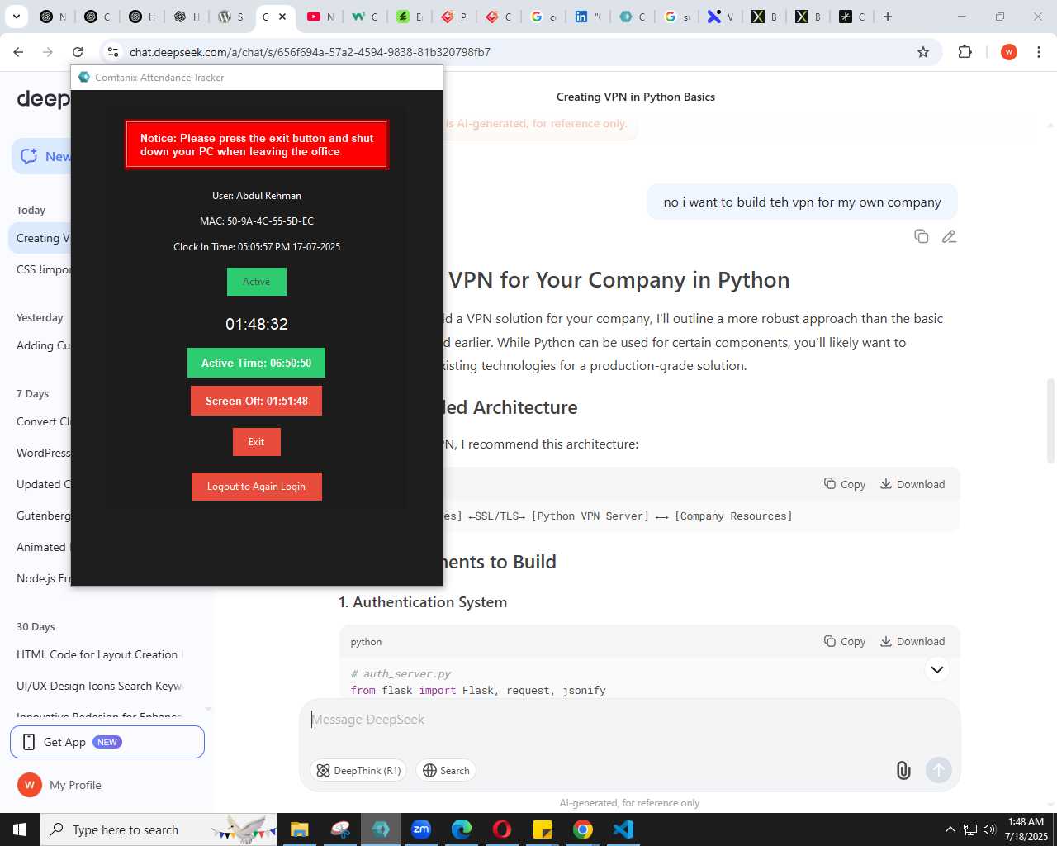Bookmark this page with the star icon
Viewport: 1057px width, 846px height.
coord(923,52)
